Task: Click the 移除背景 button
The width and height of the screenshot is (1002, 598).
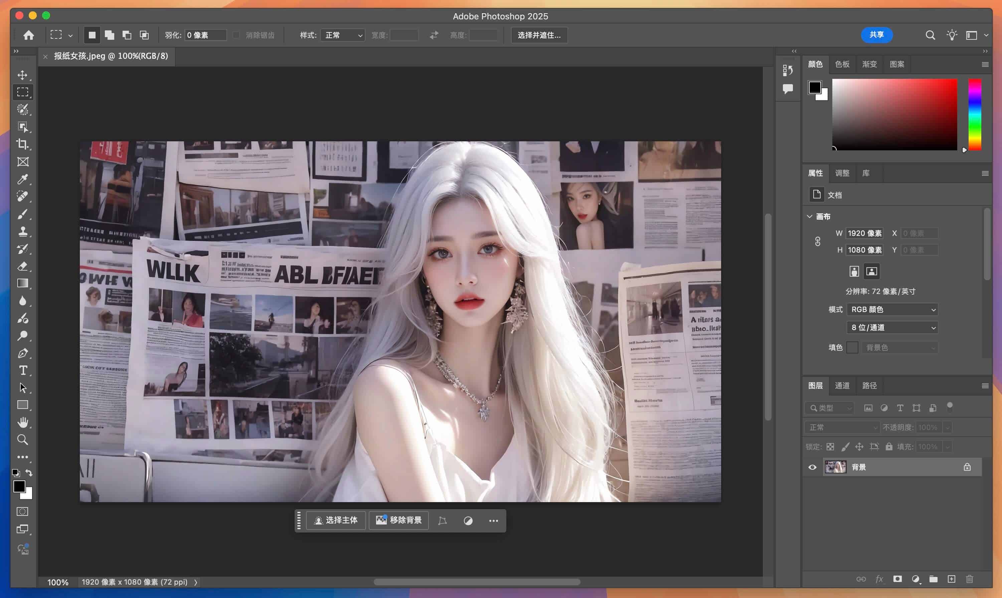Action: coord(398,520)
